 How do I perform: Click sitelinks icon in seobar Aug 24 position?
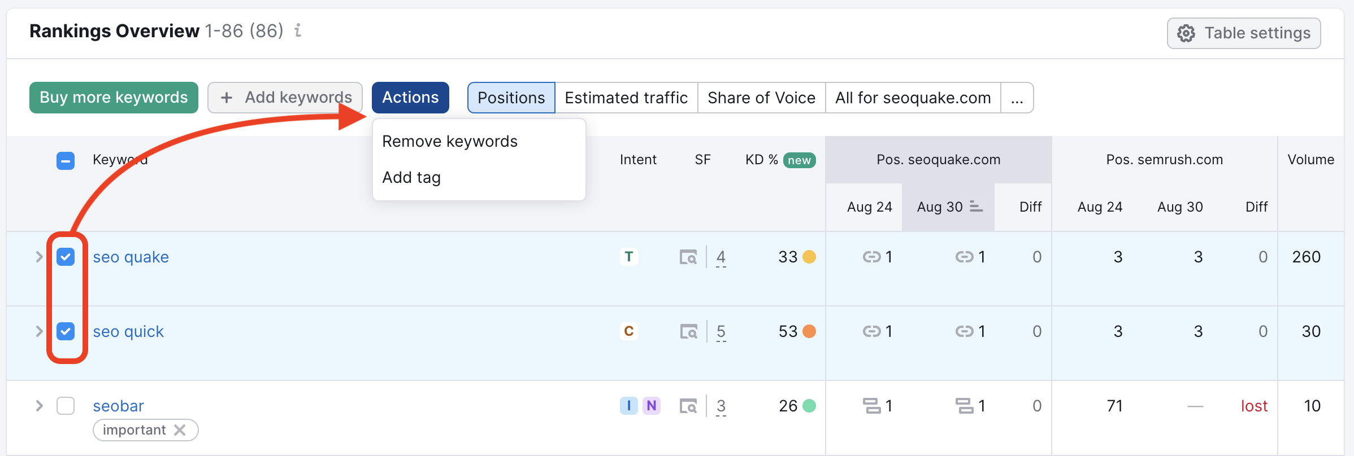pos(871,406)
